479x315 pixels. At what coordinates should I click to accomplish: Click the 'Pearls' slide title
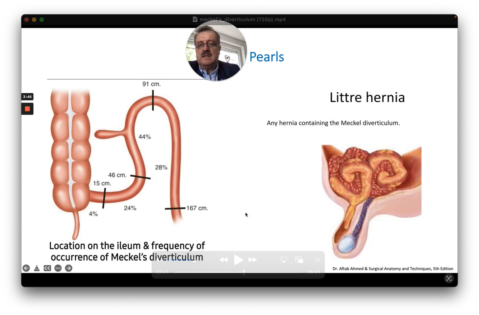click(x=266, y=57)
